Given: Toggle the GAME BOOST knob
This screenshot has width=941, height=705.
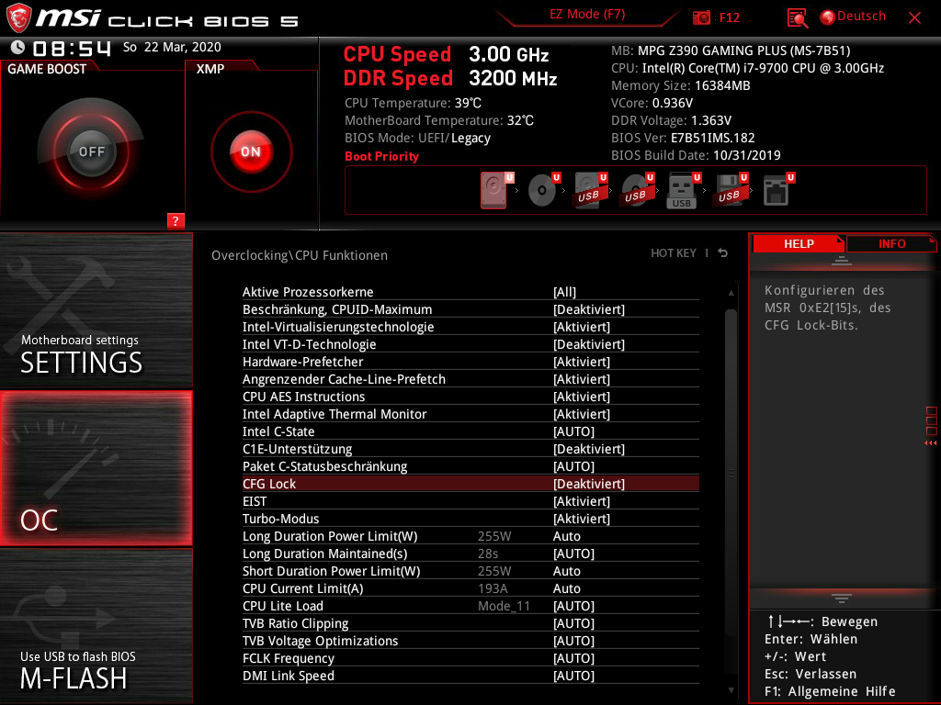Looking at the screenshot, I should click(91, 151).
